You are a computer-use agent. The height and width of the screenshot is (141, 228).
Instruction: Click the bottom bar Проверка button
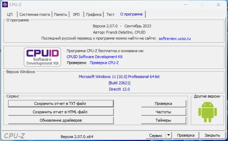coord(186,135)
